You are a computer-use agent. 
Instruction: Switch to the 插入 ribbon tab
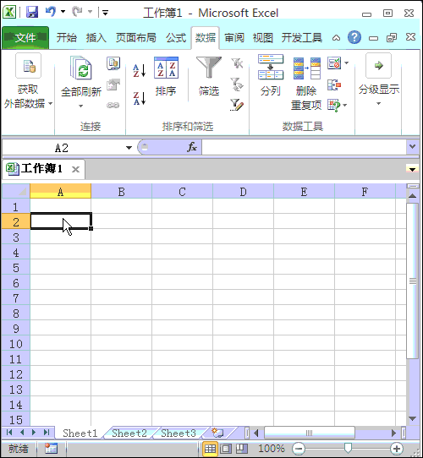[x=96, y=38]
